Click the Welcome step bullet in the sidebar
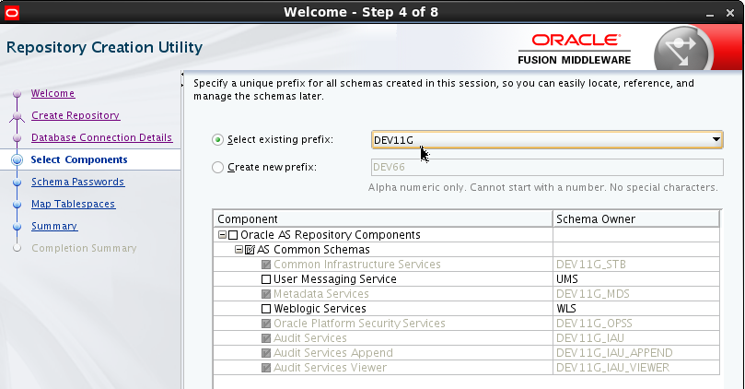Screen dimensions: 745x389 coord(17,94)
